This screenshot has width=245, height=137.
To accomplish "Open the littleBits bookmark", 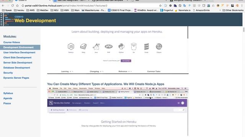I will pyautogui.click(x=146, y=10).
